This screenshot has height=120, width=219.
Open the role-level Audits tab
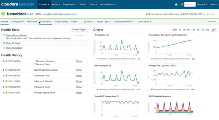pyautogui.click(x=74, y=22)
